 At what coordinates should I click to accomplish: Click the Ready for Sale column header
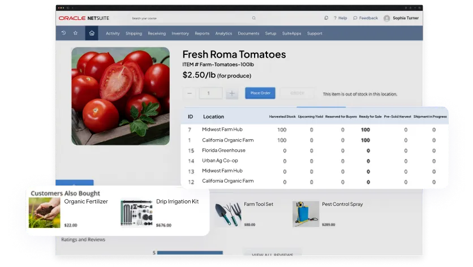click(370, 117)
